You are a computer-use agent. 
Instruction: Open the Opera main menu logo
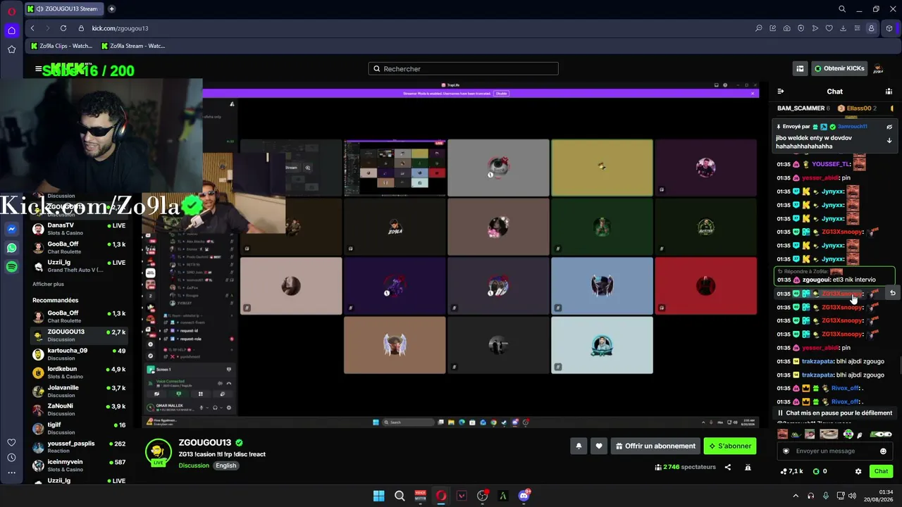11,11
